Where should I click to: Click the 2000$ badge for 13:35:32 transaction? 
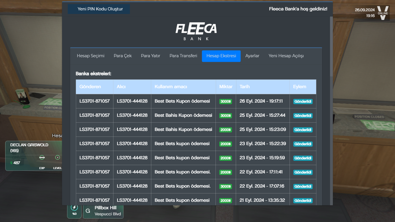click(226, 201)
